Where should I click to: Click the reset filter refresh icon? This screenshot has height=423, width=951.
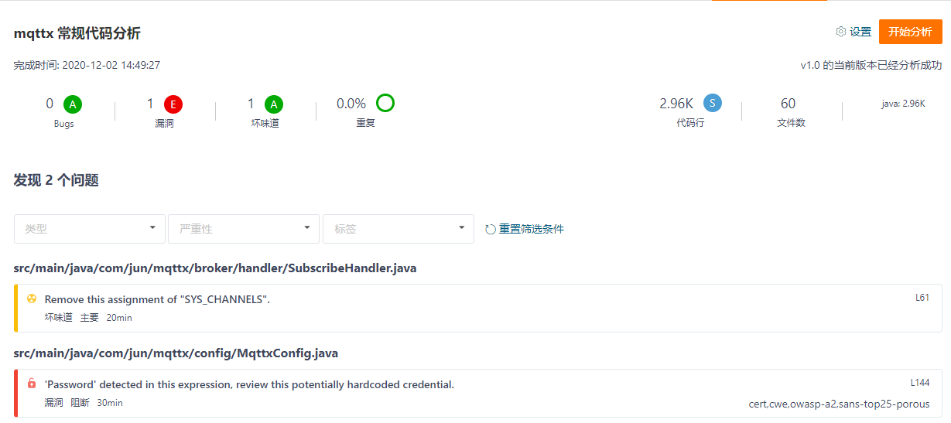(490, 229)
